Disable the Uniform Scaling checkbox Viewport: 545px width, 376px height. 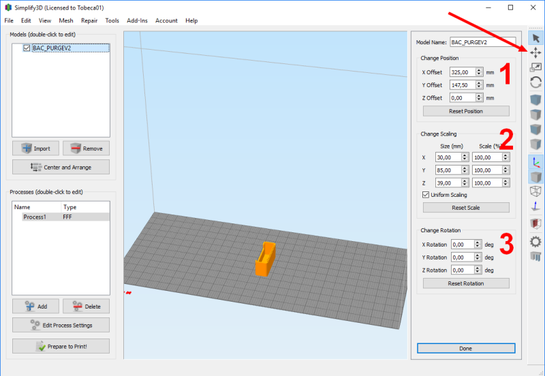(426, 195)
